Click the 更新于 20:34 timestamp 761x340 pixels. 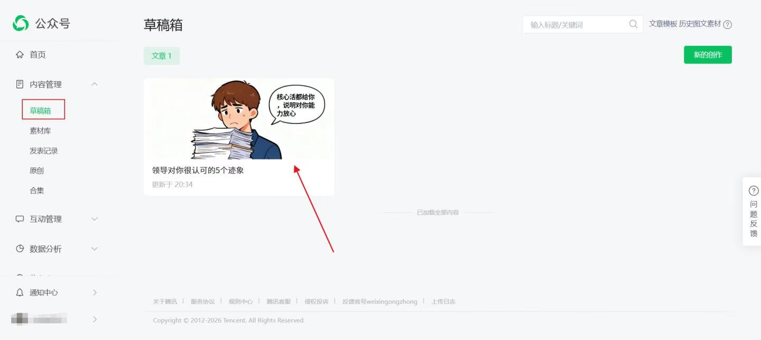pyautogui.click(x=172, y=185)
